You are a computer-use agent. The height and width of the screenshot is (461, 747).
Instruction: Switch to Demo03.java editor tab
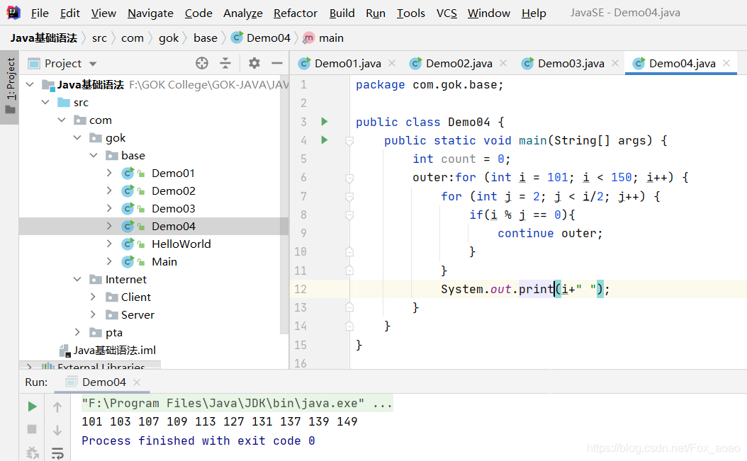click(571, 63)
